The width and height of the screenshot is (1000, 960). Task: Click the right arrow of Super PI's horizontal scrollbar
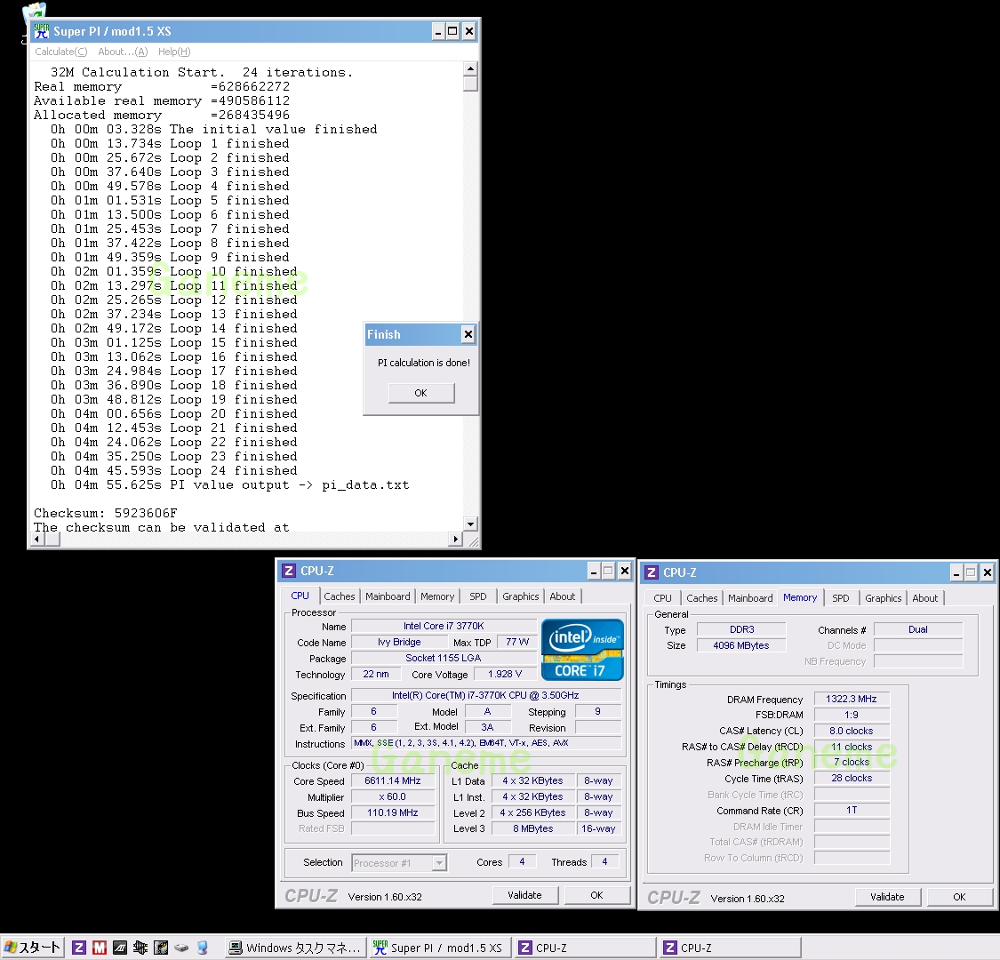click(x=455, y=539)
